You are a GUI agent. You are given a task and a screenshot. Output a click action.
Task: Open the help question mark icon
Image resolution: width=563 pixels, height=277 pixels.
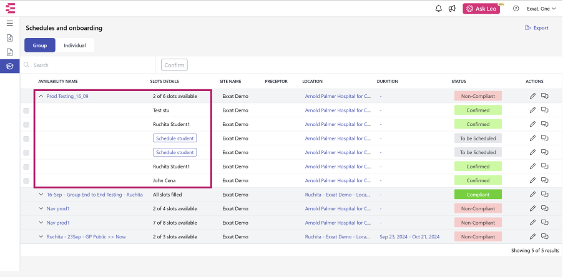coord(516,9)
